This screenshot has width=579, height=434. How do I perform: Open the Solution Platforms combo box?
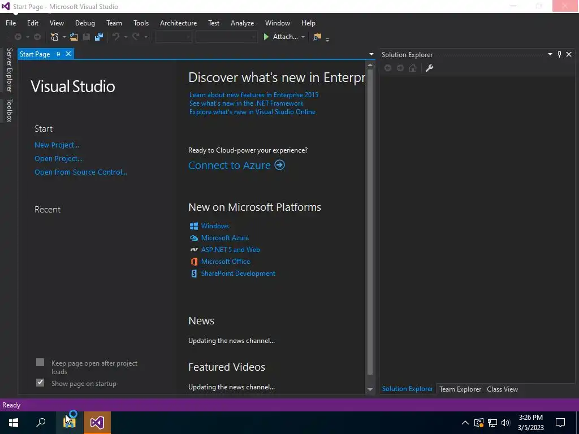point(226,37)
